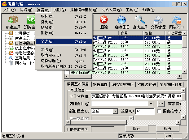Click the 网站入口 toolbar icon
This screenshot has width=189, height=140.
pos(176,20)
